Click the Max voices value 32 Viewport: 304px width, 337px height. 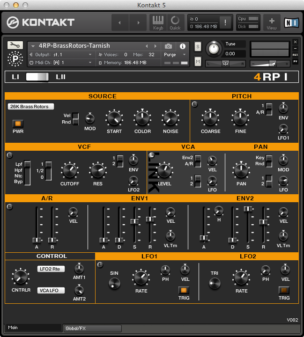tap(151, 55)
